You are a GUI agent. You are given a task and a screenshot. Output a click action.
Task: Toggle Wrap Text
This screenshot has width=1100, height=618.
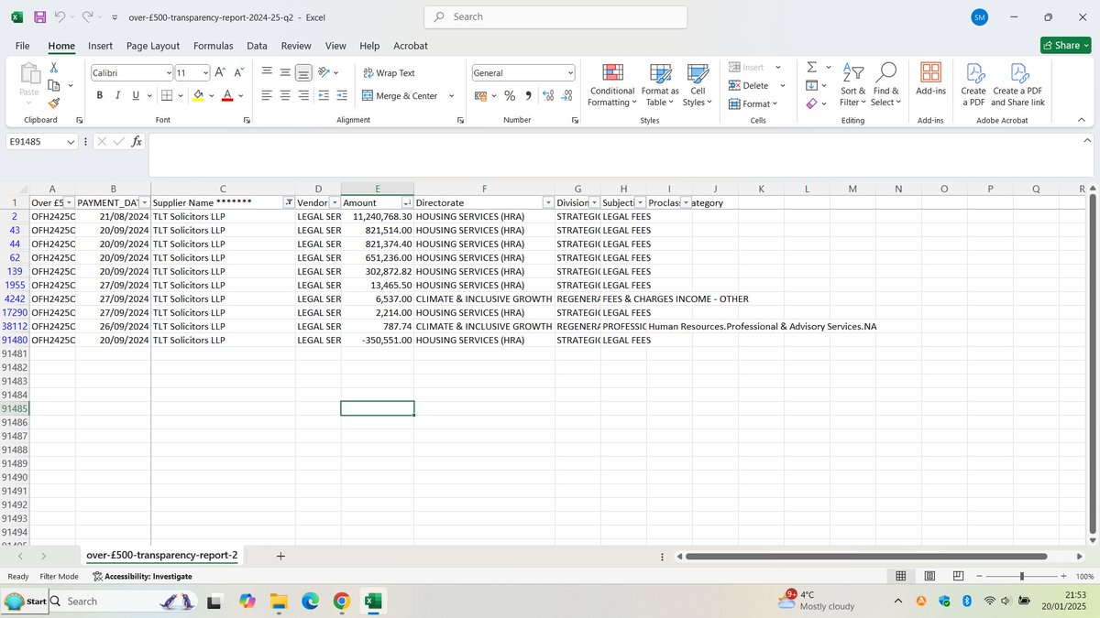click(389, 72)
